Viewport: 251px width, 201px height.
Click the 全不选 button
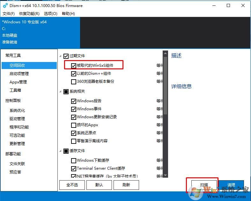pos(72,185)
